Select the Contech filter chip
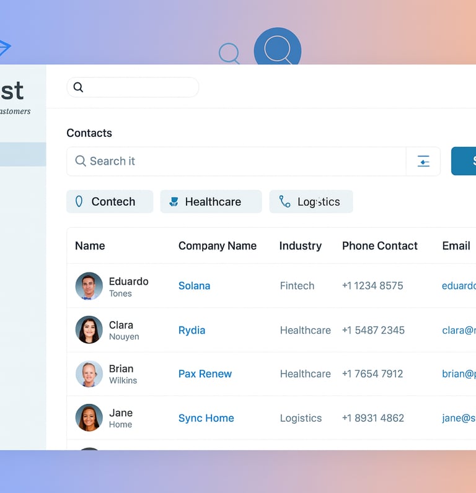Screen dimensions: 476x493 [x=110, y=201]
